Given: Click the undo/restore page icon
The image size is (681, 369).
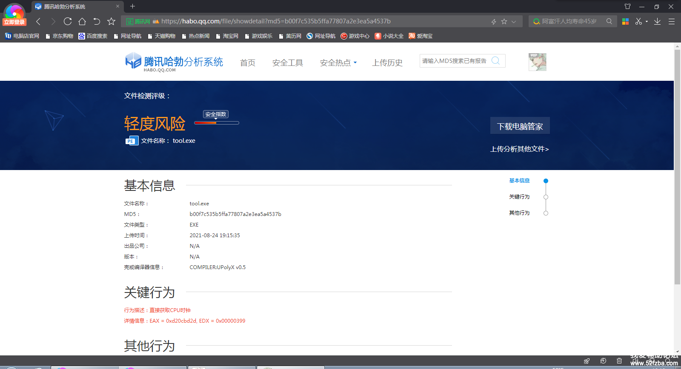Looking at the screenshot, I should (97, 21).
